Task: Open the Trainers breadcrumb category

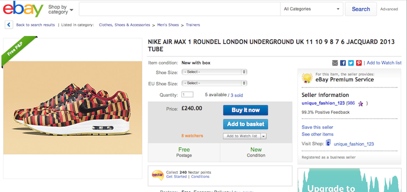Action: point(193,25)
